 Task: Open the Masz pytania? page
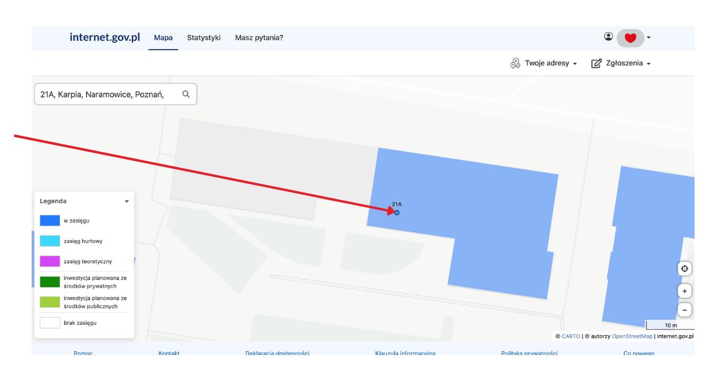259,37
